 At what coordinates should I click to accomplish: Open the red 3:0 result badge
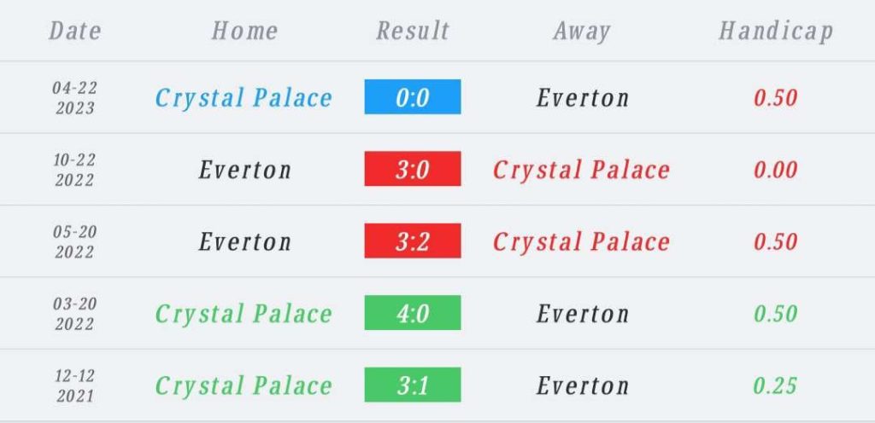point(413,169)
